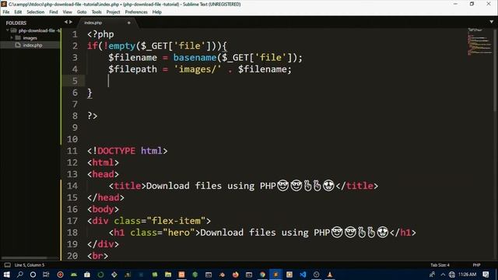Expand the images folder arrow

tap(12, 38)
